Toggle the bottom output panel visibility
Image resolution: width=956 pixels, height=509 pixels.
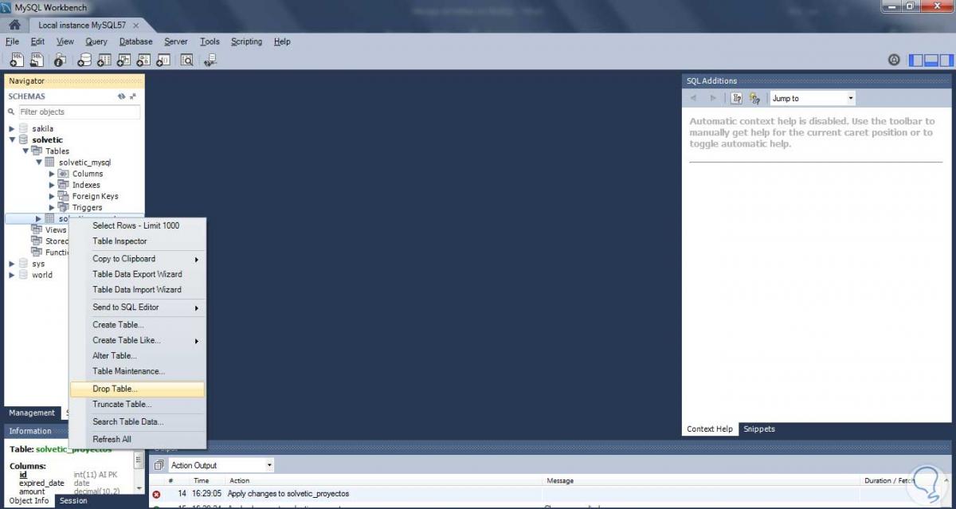point(931,60)
